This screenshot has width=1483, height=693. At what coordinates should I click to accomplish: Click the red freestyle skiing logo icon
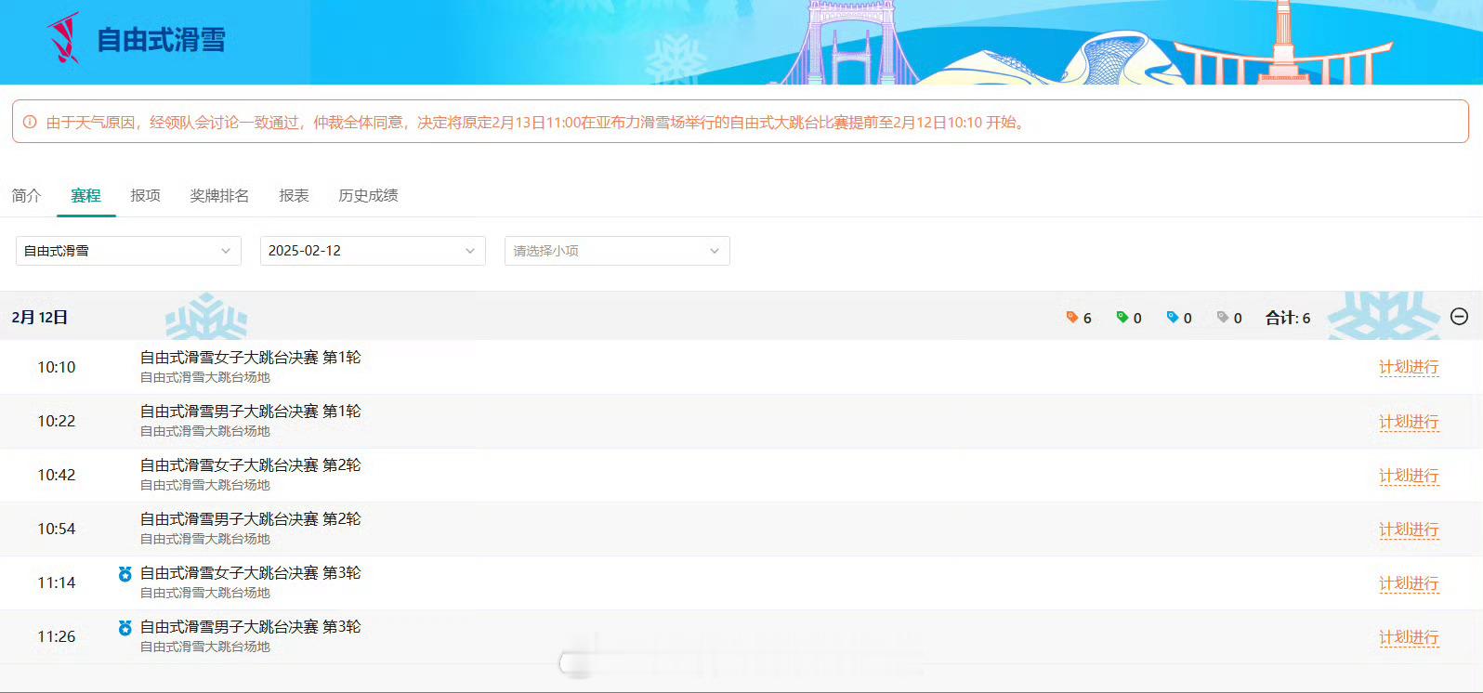[x=63, y=38]
